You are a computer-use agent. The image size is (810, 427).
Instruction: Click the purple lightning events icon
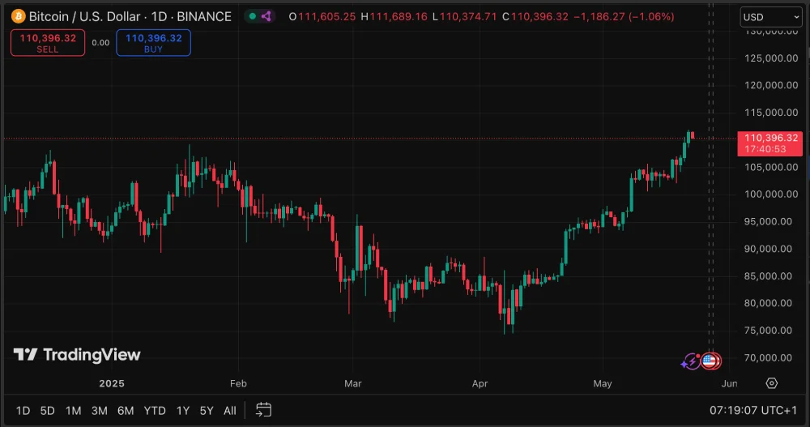tap(691, 361)
